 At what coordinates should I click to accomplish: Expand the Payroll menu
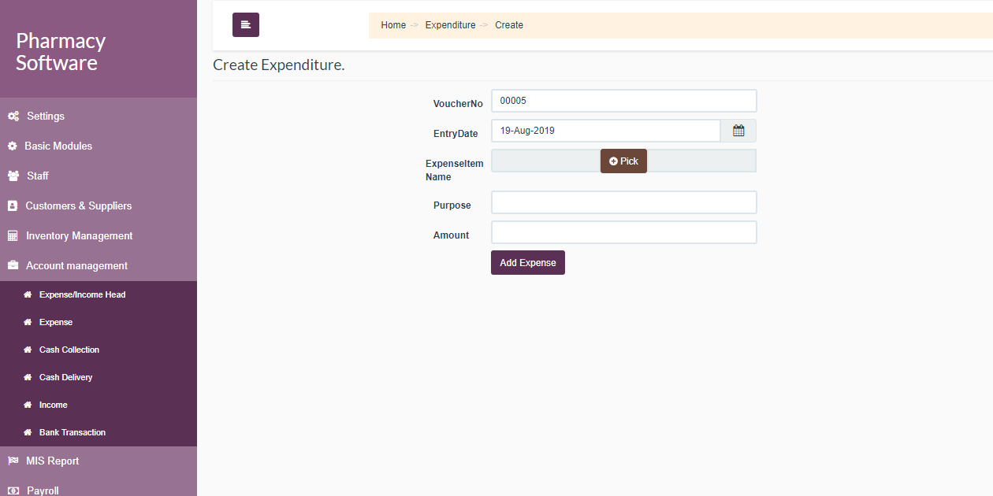99,488
